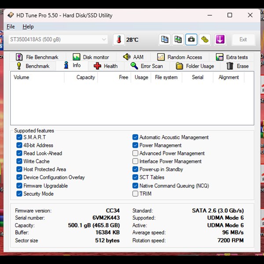Screen dimensions: 264x264
Task: Click the Free column header
Action: pos(114,77)
